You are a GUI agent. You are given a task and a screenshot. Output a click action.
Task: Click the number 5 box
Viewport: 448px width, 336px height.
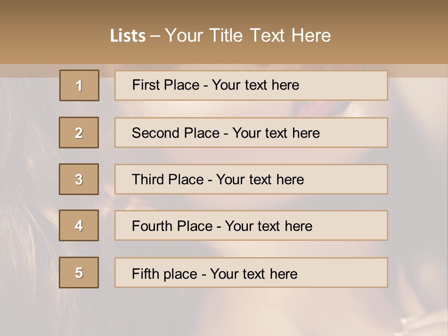point(79,273)
